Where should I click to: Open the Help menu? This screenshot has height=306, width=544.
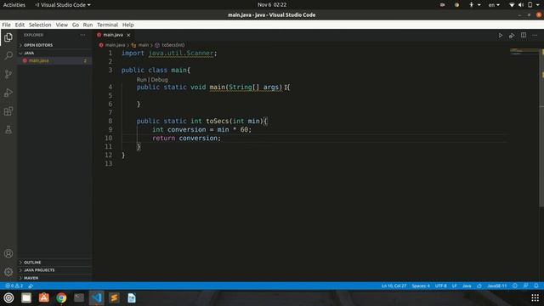(x=128, y=25)
